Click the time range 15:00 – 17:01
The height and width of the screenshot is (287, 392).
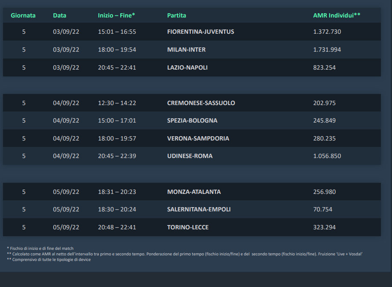[117, 120]
